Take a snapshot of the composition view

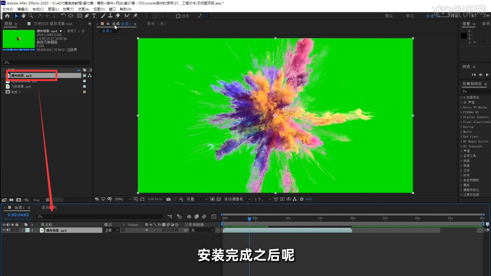(x=168, y=199)
